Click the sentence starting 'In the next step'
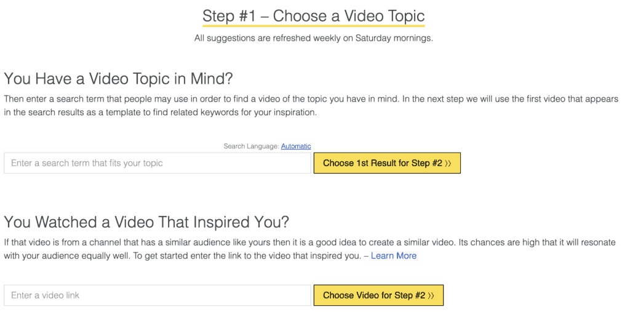630x312 pixels. pos(492,98)
